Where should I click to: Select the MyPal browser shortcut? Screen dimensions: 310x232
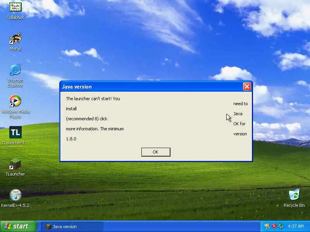15,42
